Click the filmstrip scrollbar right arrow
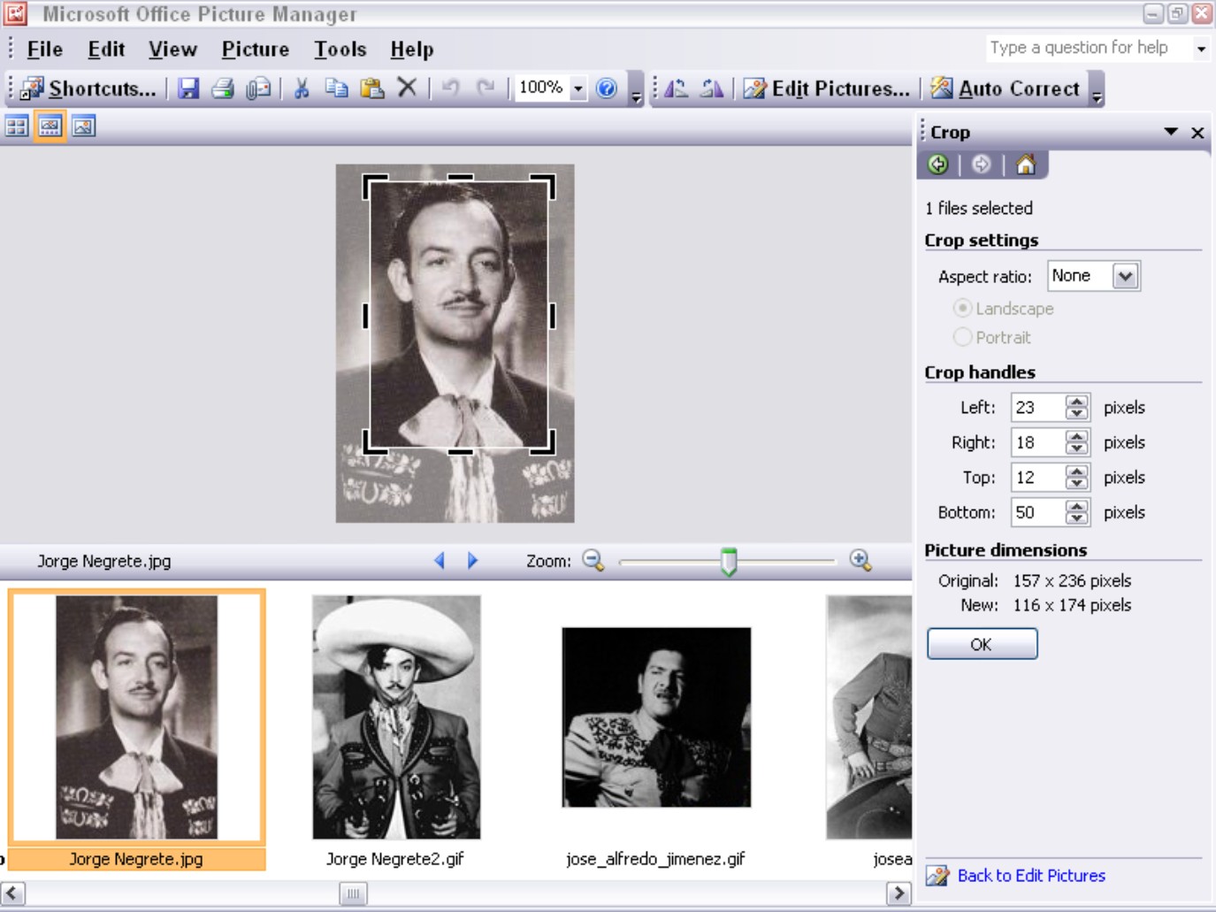The width and height of the screenshot is (1216, 912). [899, 893]
